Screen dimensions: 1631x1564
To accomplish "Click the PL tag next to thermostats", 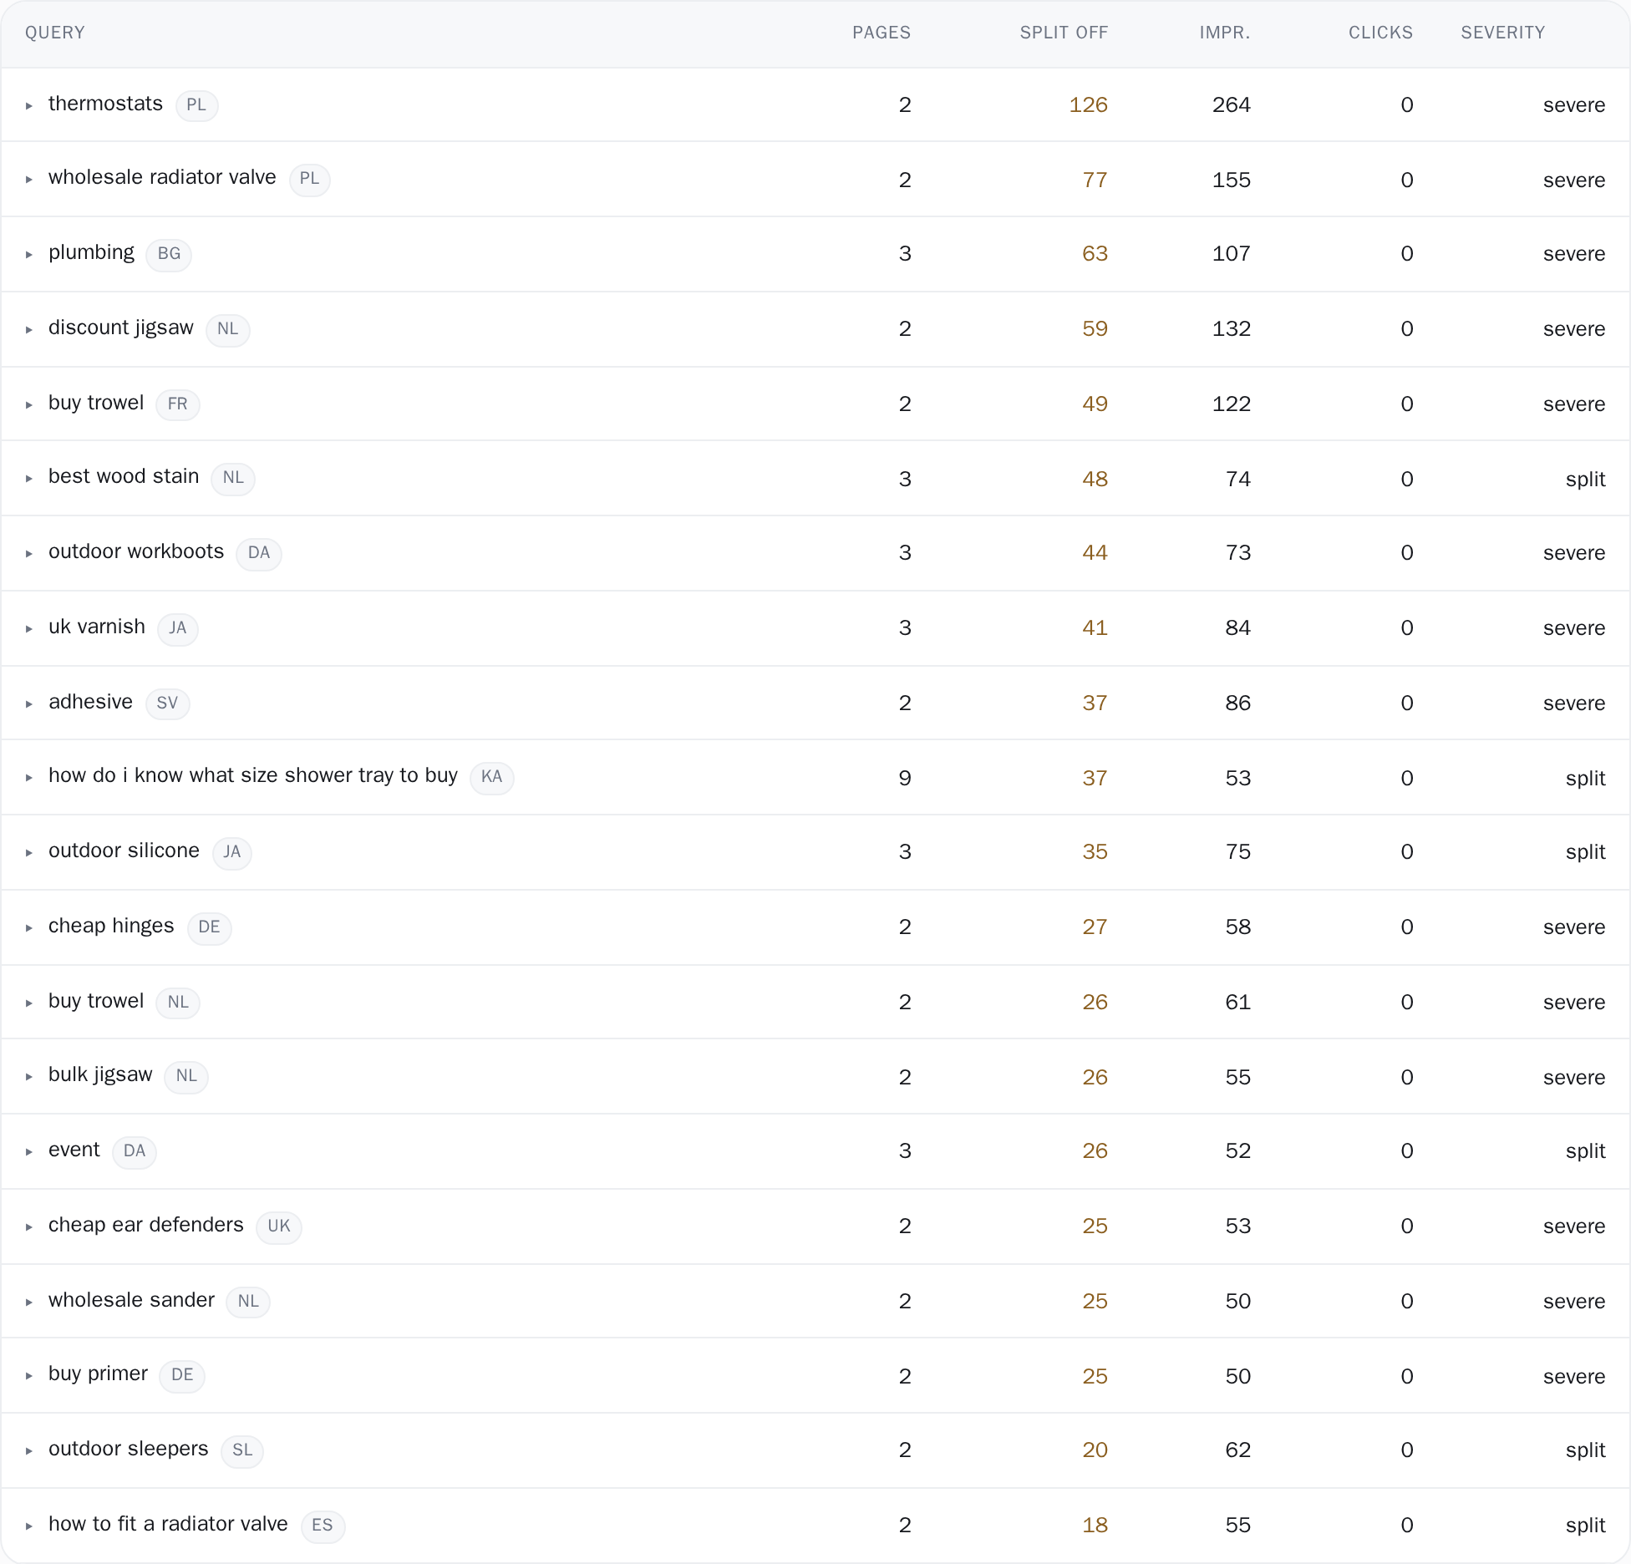I will pos(196,105).
